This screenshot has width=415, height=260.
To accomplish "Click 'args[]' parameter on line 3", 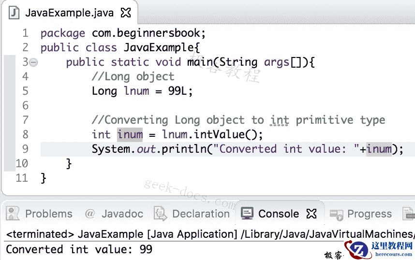I will 282,62.
